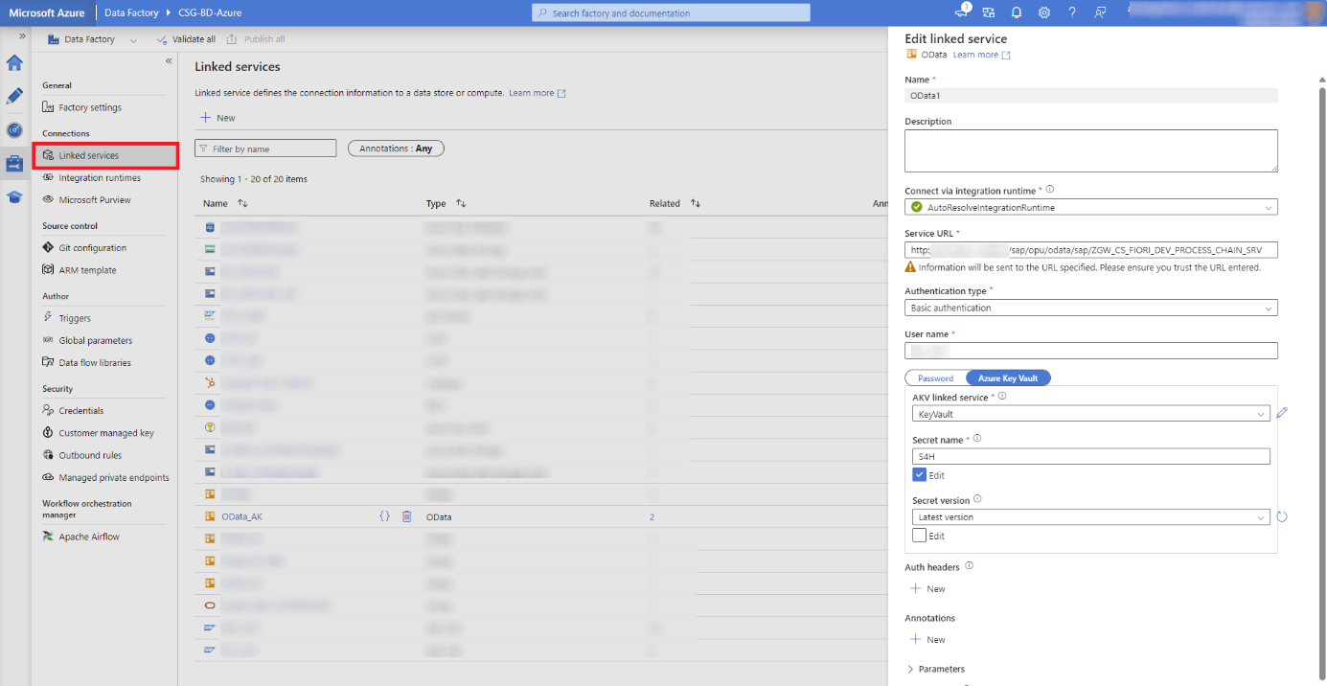
Task: Collapse the Manage menu with double chevron
Action: (x=169, y=60)
